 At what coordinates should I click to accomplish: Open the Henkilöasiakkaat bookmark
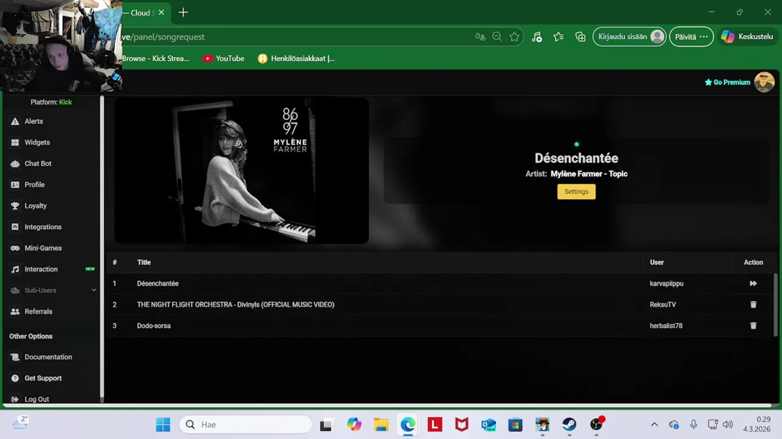coord(296,59)
